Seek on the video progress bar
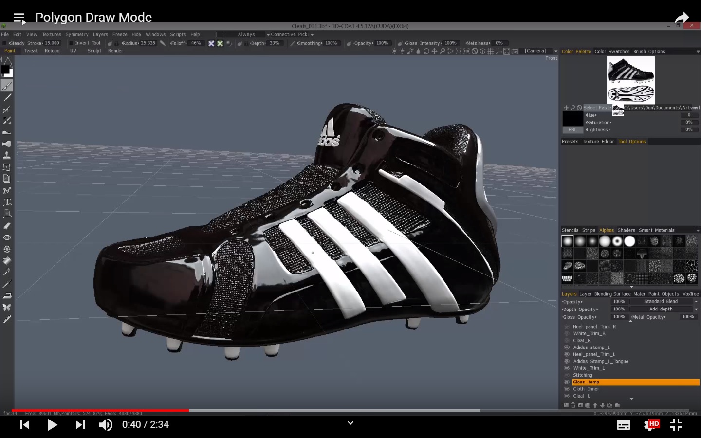 click(350, 411)
